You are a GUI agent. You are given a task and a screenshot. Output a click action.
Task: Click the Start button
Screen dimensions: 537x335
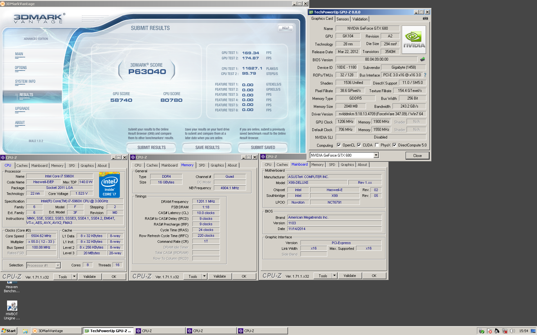coord(9,331)
